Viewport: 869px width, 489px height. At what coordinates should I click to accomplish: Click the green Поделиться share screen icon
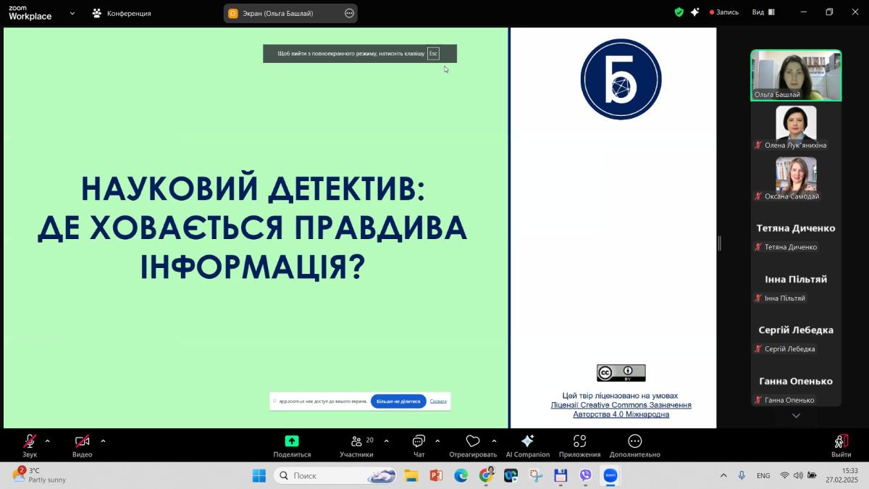[292, 440]
